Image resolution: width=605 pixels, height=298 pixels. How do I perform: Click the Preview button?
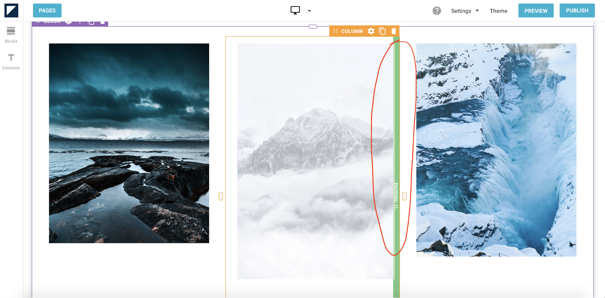tap(536, 11)
